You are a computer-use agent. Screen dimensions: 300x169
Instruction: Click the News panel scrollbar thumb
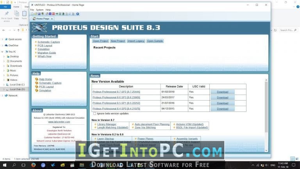[x=266, y=107]
